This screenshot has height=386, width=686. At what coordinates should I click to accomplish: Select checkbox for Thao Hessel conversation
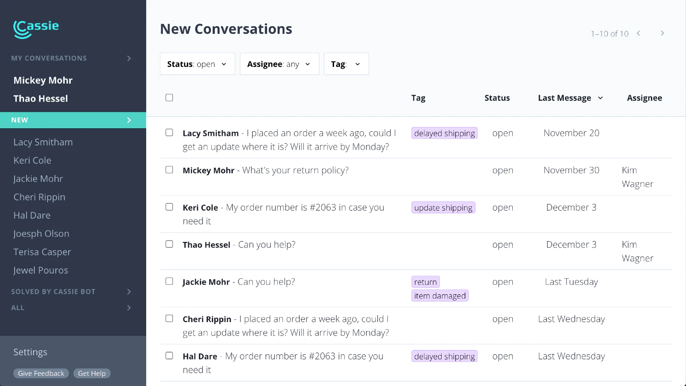click(x=169, y=244)
